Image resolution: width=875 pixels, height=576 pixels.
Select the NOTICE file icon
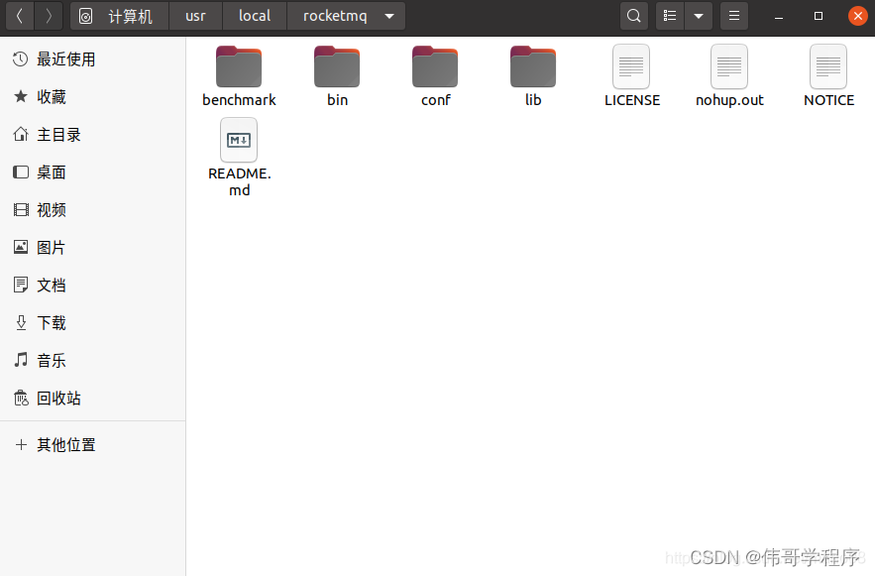[x=828, y=66]
